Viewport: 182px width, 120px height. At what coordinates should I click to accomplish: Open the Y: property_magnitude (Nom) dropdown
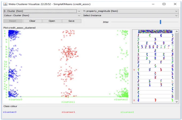click(x=131, y=11)
